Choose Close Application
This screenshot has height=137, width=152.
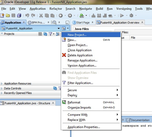91,50
